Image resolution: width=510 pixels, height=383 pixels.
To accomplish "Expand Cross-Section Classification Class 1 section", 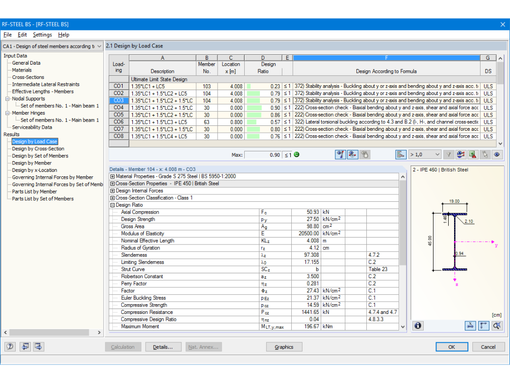I will point(112,198).
